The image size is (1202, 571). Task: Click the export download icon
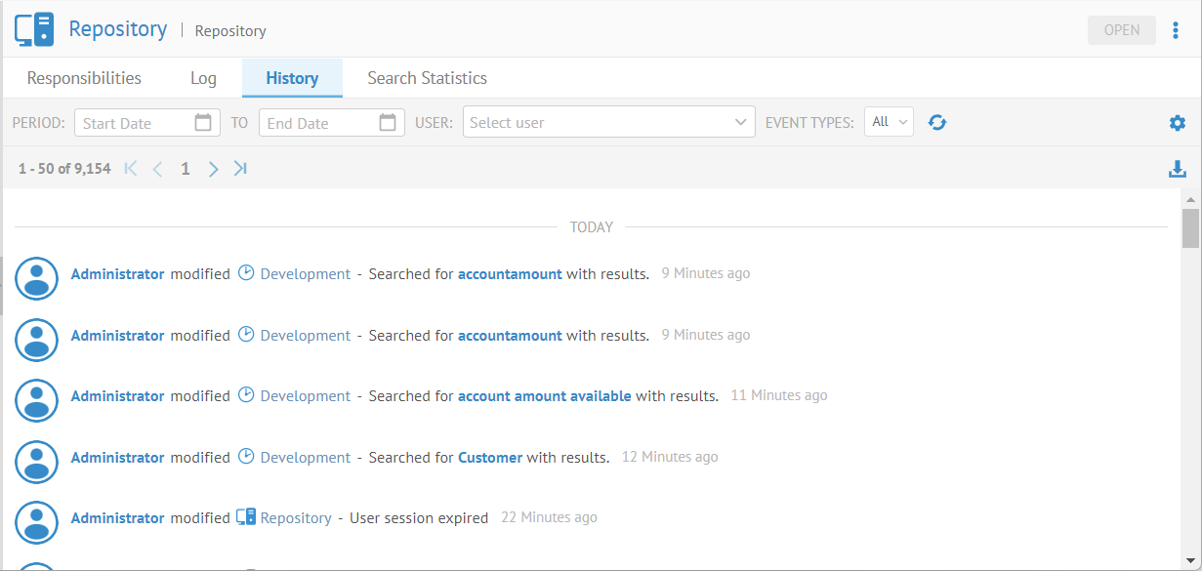click(1178, 169)
